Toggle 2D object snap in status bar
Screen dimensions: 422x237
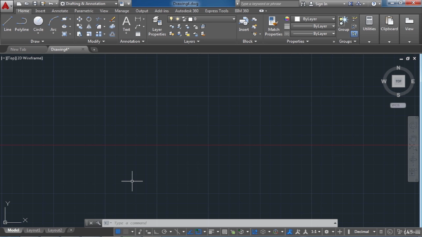198,232
